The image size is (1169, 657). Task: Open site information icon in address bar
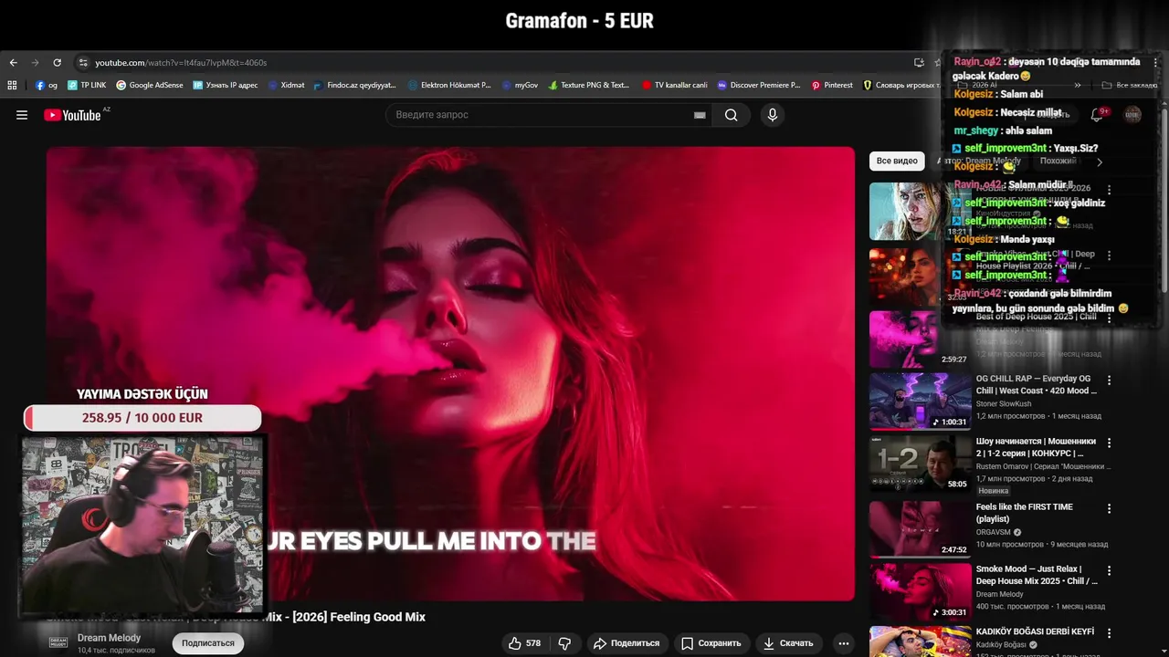83,63
